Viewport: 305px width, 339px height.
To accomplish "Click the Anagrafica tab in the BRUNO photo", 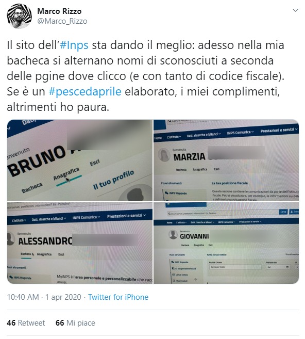I will pyautogui.click(x=66, y=174).
